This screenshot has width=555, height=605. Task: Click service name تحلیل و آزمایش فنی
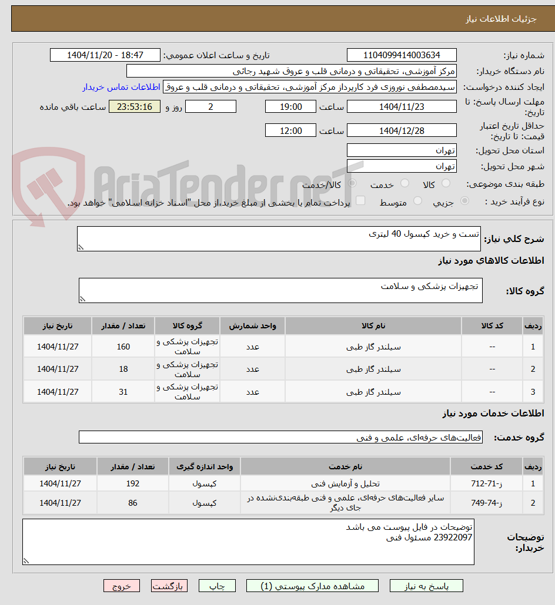tap(345, 483)
